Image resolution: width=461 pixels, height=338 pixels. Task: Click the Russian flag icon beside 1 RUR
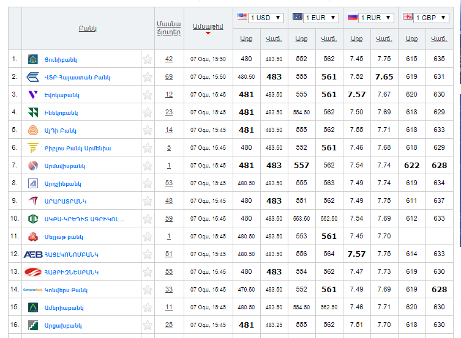pos(353,17)
